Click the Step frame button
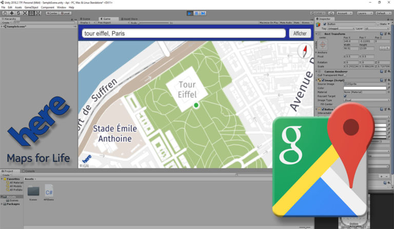The width and height of the screenshot is (394, 229). point(203,13)
